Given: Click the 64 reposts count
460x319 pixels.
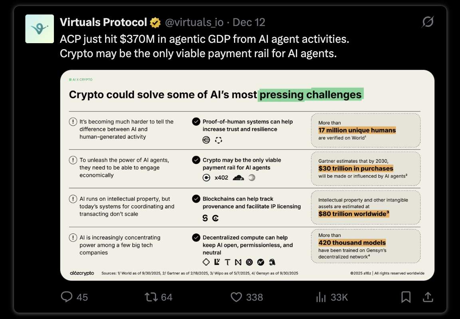Looking at the screenshot, I should pos(167,297).
